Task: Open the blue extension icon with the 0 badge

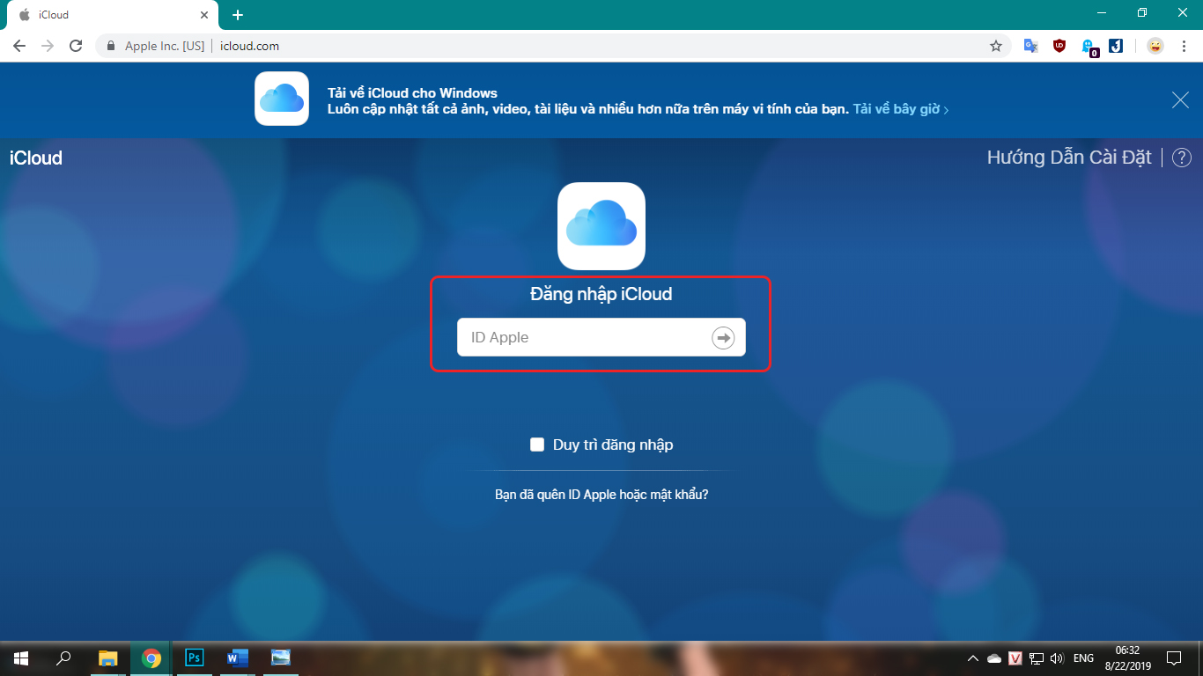Action: [1089, 47]
